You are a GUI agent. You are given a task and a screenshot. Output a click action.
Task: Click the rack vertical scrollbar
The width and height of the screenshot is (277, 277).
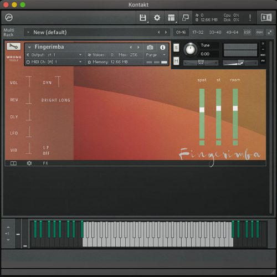pyautogui.click(x=270, y=127)
